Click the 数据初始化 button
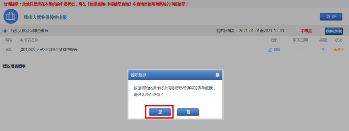349x131 pixels. (334, 31)
